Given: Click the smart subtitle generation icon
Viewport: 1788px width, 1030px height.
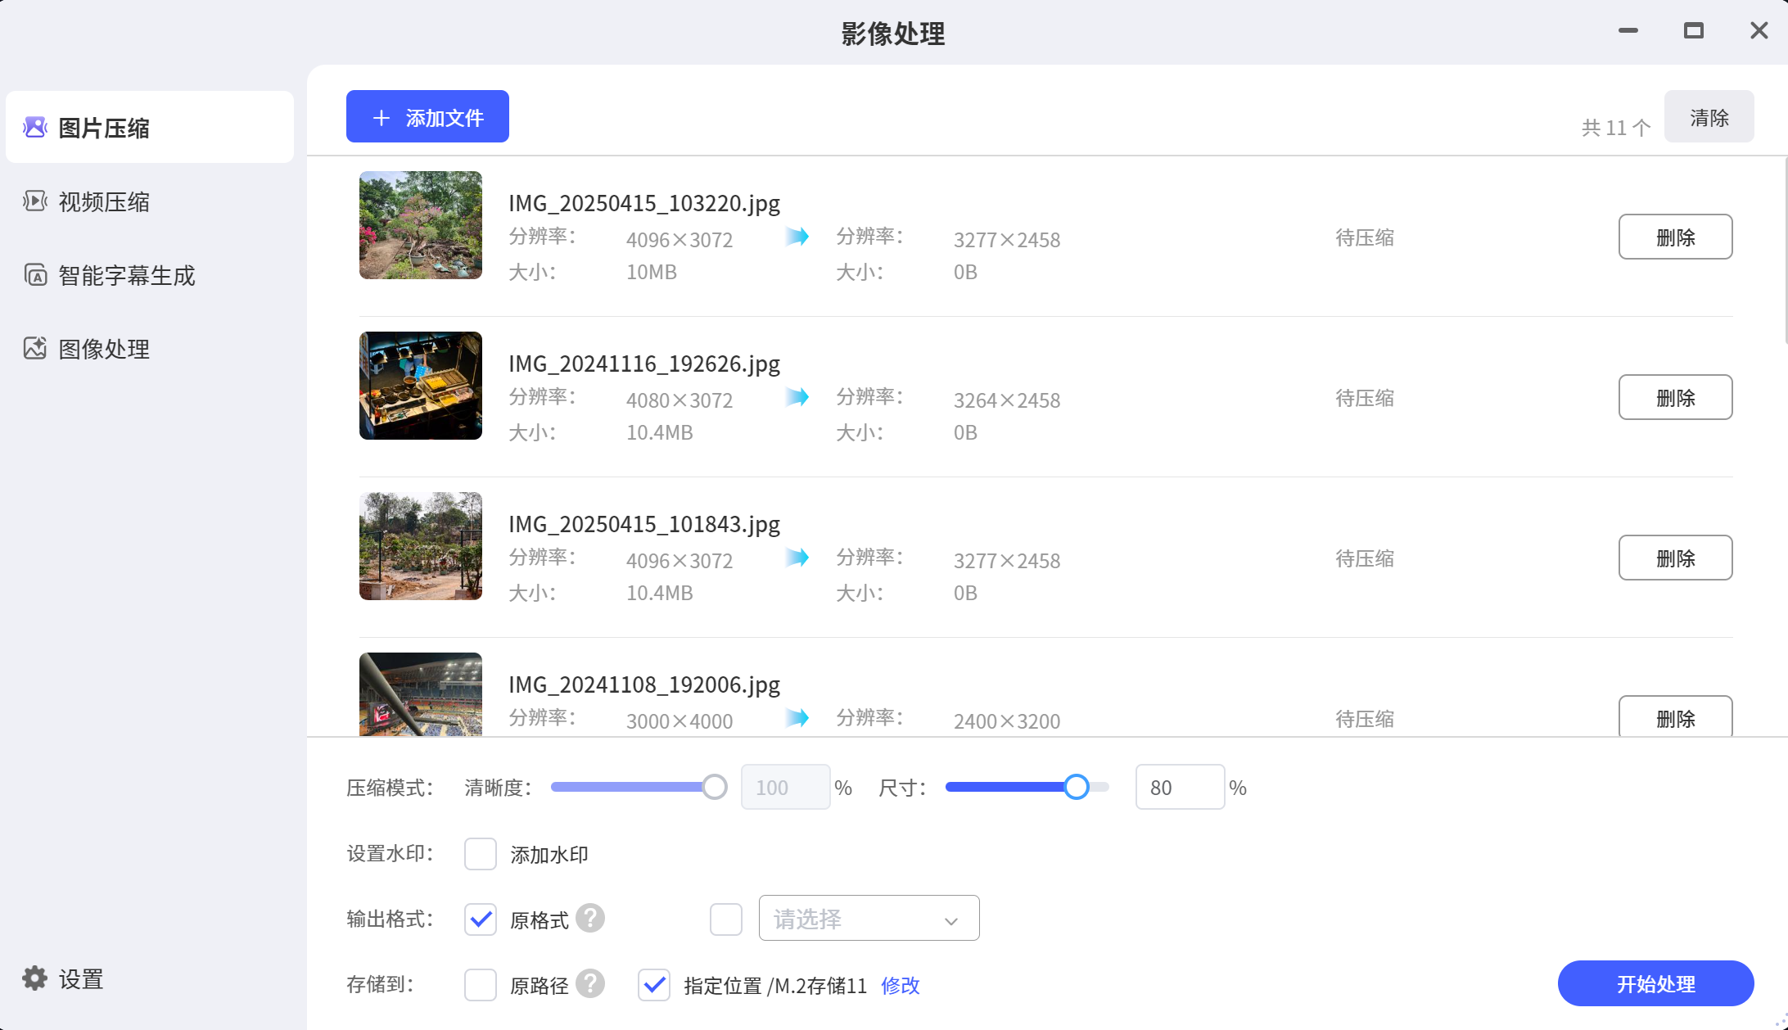Looking at the screenshot, I should click(x=34, y=274).
